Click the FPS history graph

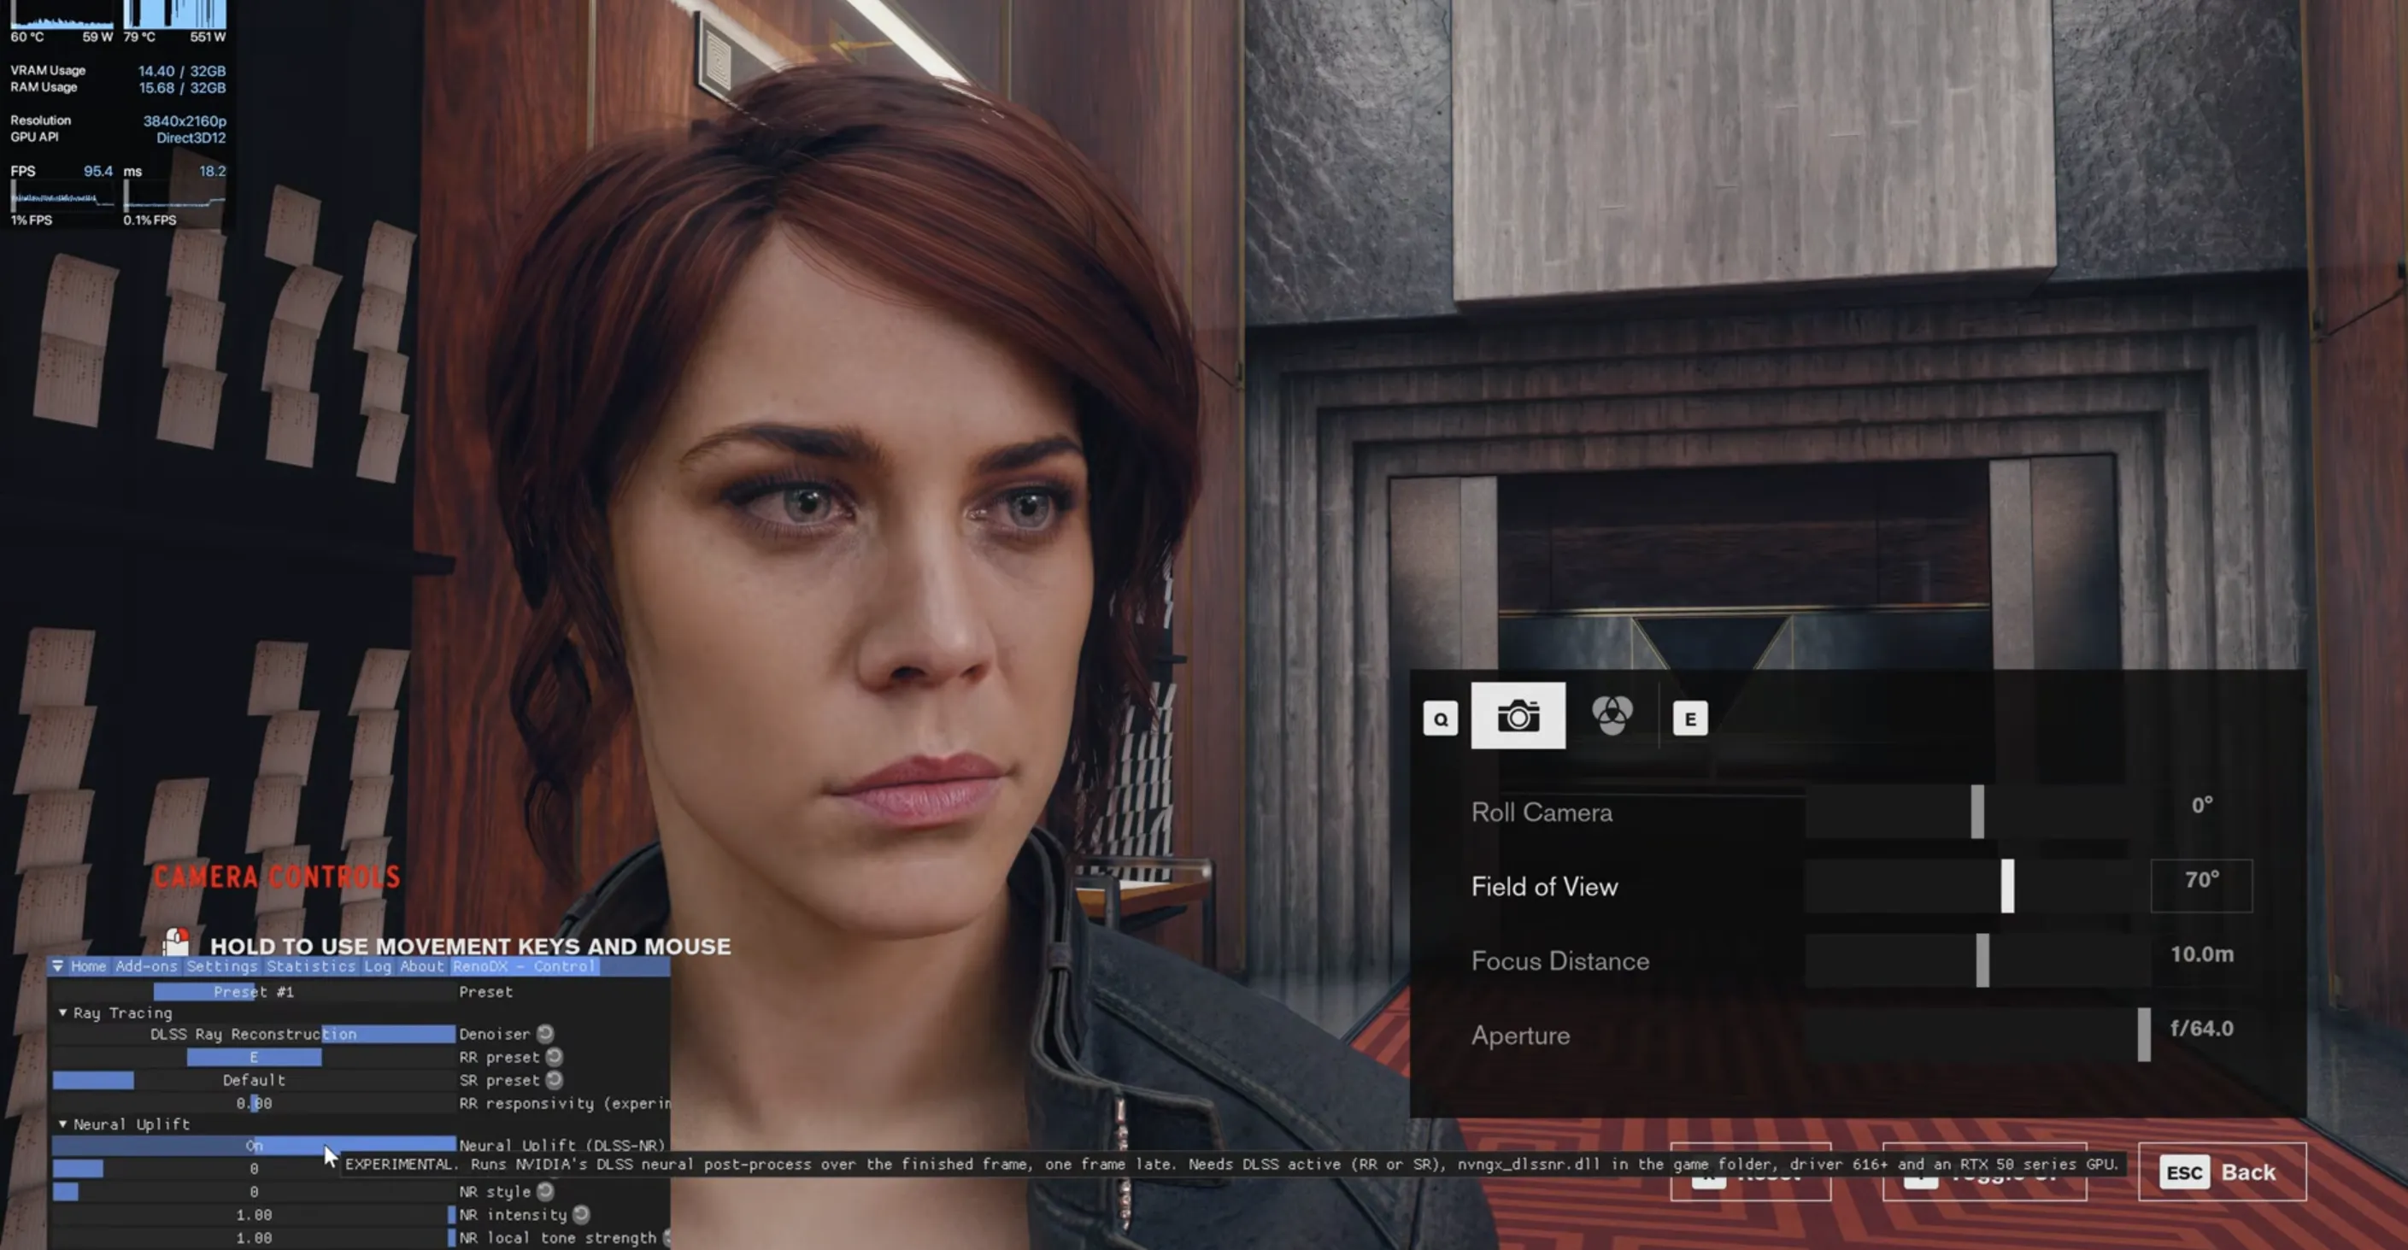(x=62, y=197)
